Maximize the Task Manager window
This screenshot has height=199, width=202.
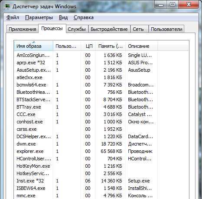pyautogui.click(x=173, y=5)
